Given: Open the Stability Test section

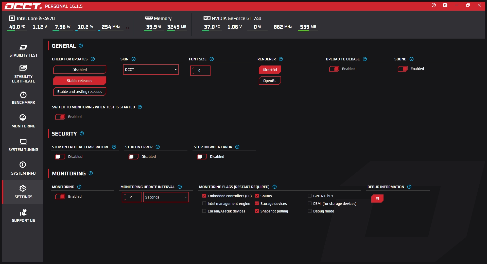Looking at the screenshot, I should pyautogui.click(x=23, y=51).
